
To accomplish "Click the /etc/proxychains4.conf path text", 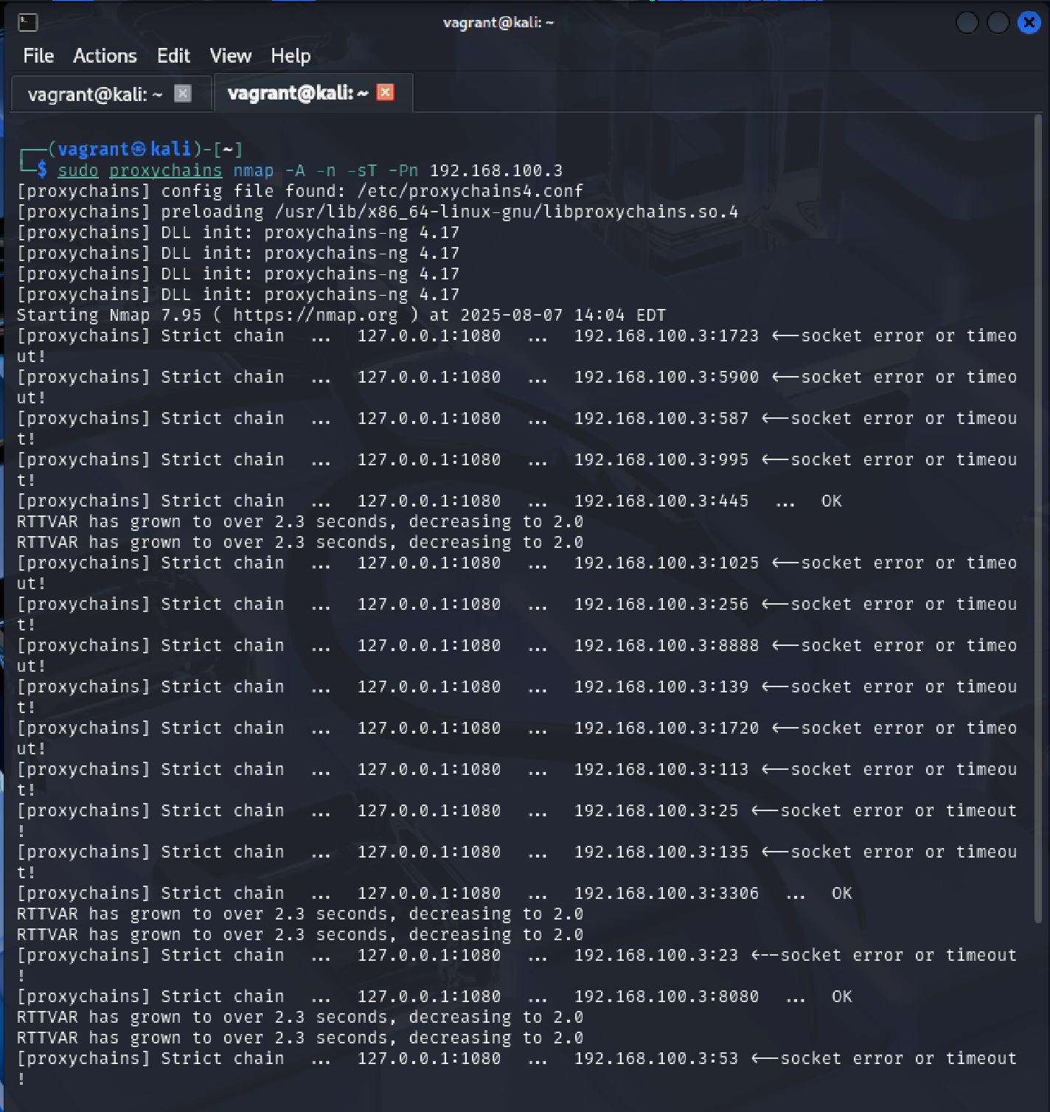I will (x=470, y=192).
